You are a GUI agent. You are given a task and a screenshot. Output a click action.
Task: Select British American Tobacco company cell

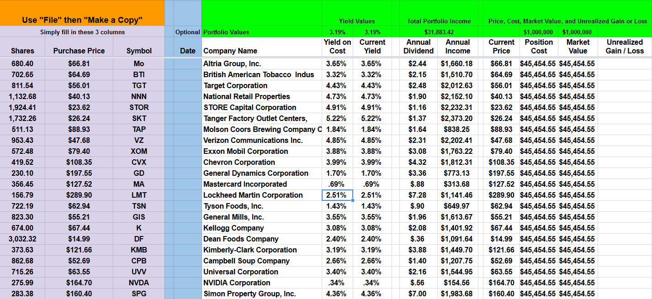click(x=262, y=74)
